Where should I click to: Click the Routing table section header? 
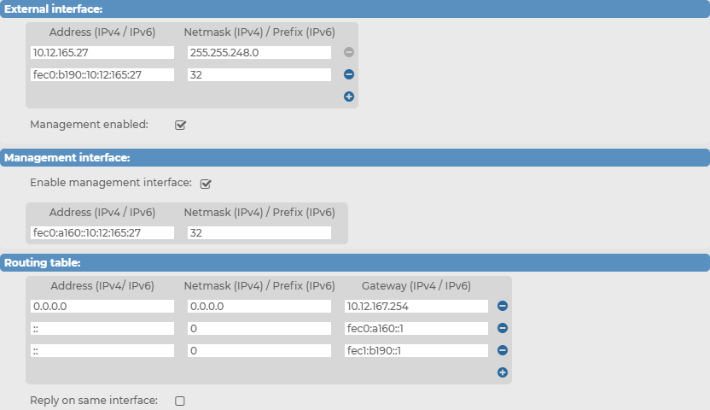pos(355,263)
